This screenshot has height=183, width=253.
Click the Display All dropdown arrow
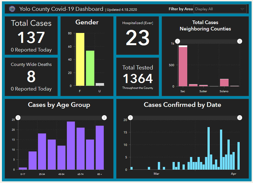(242, 9)
